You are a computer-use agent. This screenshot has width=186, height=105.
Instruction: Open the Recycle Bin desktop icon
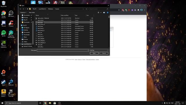click(3, 4)
